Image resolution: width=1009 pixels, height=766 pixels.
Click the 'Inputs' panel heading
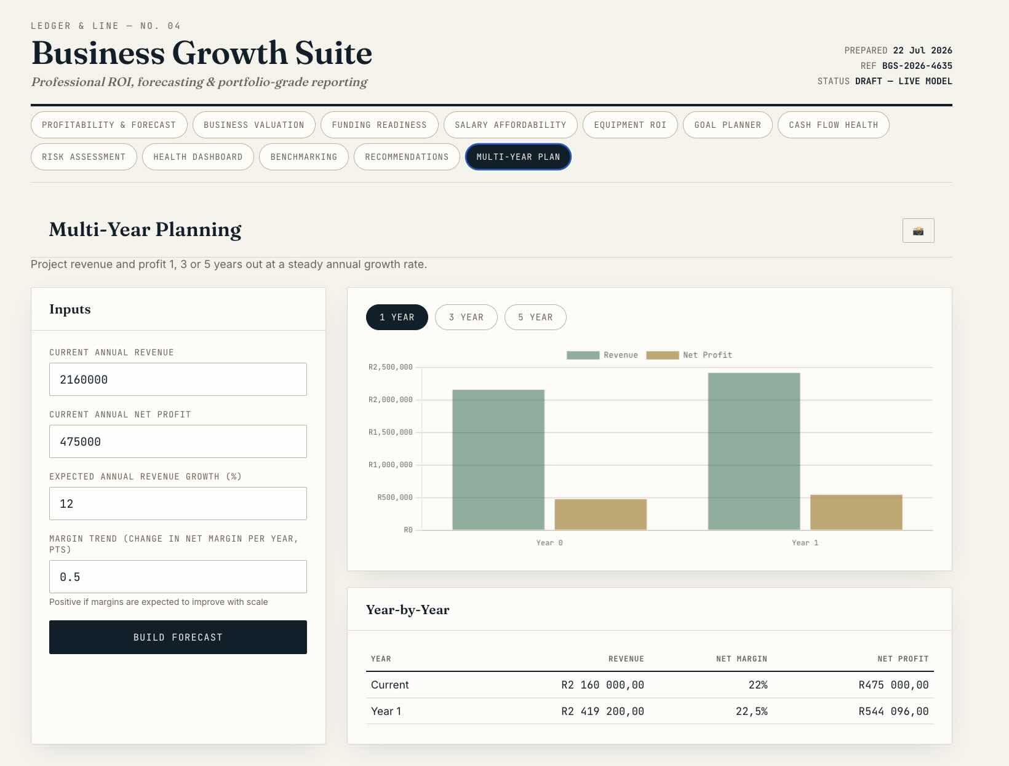[x=70, y=309]
